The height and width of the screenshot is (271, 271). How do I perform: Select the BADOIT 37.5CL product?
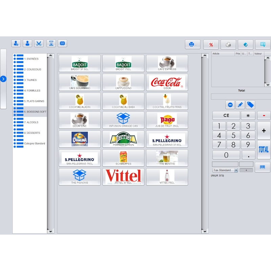point(80,63)
